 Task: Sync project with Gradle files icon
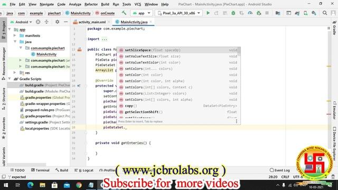click(x=297, y=13)
